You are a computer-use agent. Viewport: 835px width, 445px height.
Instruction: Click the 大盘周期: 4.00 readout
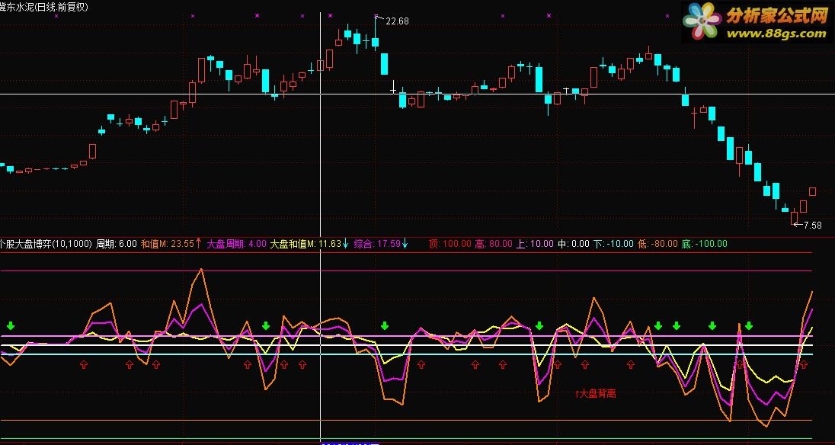point(236,244)
